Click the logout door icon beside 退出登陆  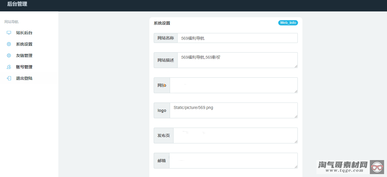(x=8, y=78)
